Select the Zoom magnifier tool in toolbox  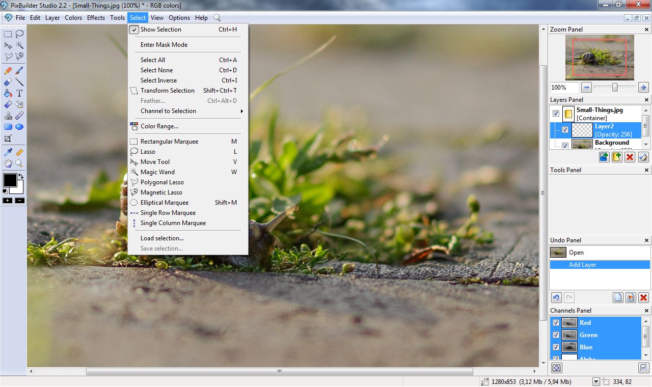tap(19, 163)
